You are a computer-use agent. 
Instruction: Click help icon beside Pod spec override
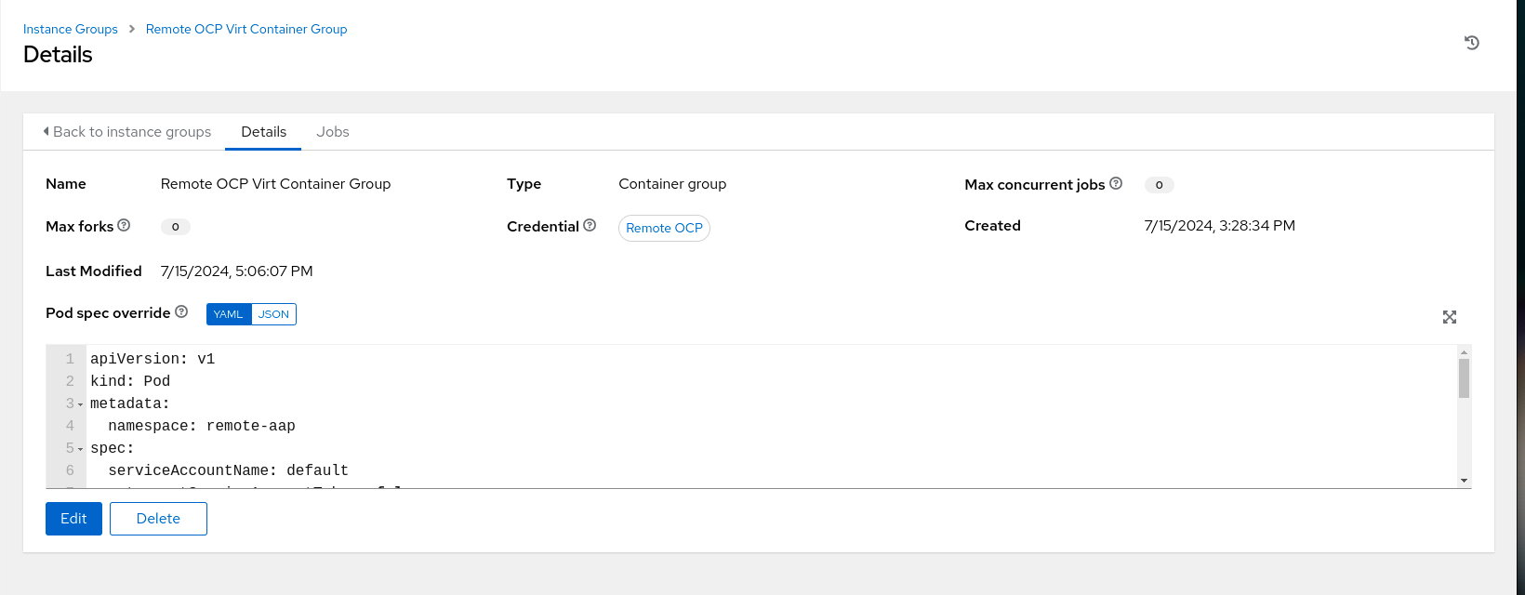(181, 312)
